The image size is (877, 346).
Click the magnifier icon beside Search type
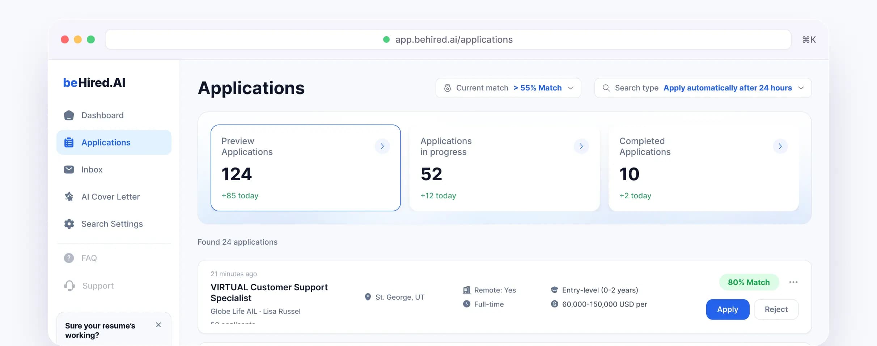click(606, 88)
